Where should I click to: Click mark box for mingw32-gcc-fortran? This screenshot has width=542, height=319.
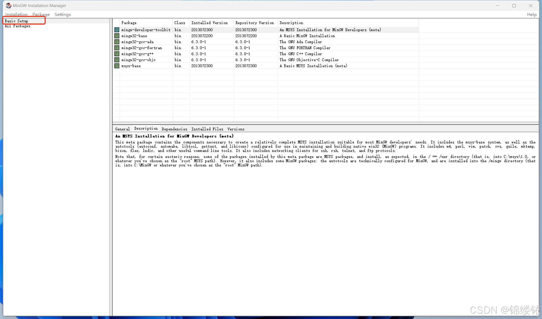click(117, 48)
